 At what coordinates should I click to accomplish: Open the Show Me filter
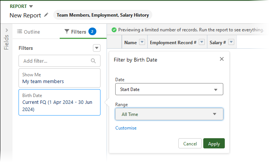click(59, 78)
